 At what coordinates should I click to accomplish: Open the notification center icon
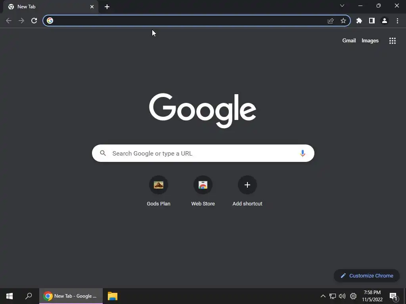tap(394, 296)
